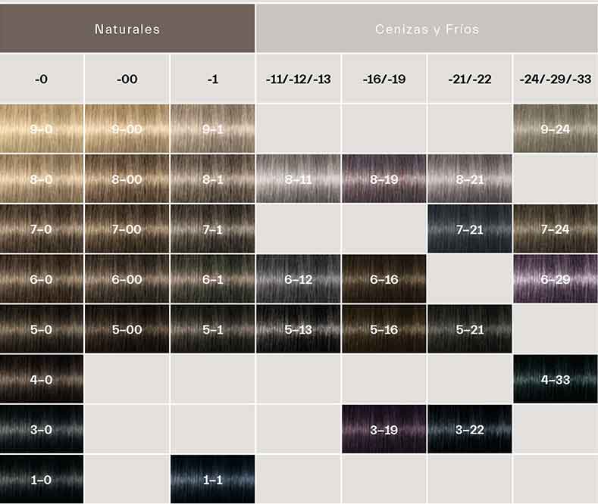The width and height of the screenshot is (598, 504).
Task: Select the 3-19 dark violet swatch
Action: pos(384,429)
